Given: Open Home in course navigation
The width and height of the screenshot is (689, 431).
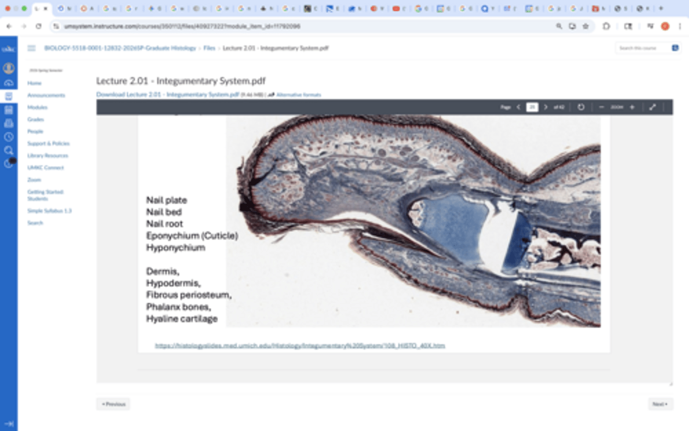Looking at the screenshot, I should point(34,83).
